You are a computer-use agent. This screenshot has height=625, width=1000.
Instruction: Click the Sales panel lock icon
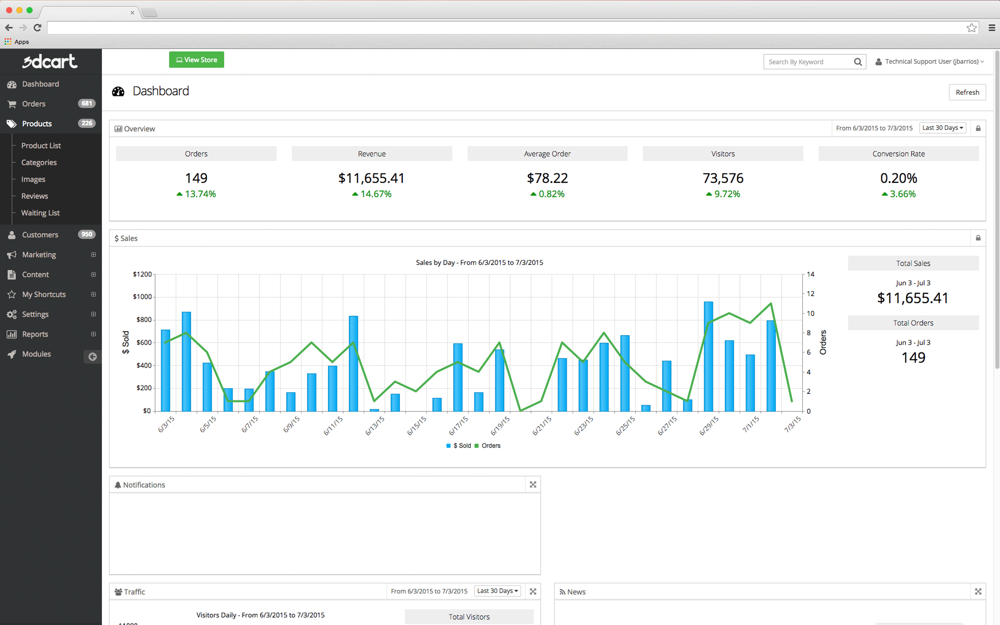click(x=978, y=238)
